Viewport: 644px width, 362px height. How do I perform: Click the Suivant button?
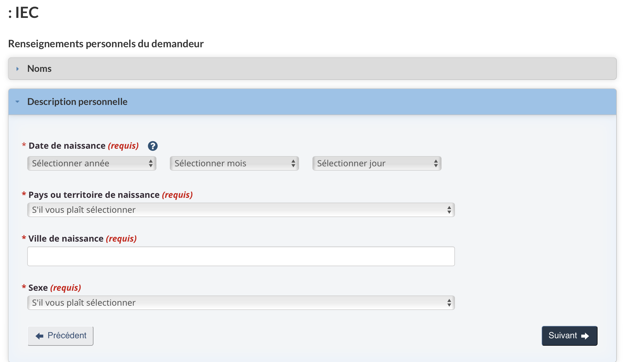(570, 336)
